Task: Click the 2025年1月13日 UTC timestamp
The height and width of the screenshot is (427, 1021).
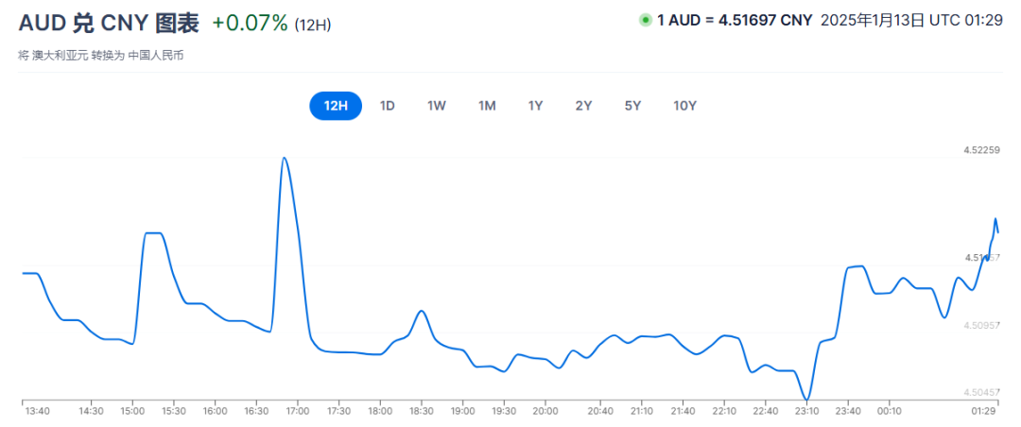Action: [911, 20]
